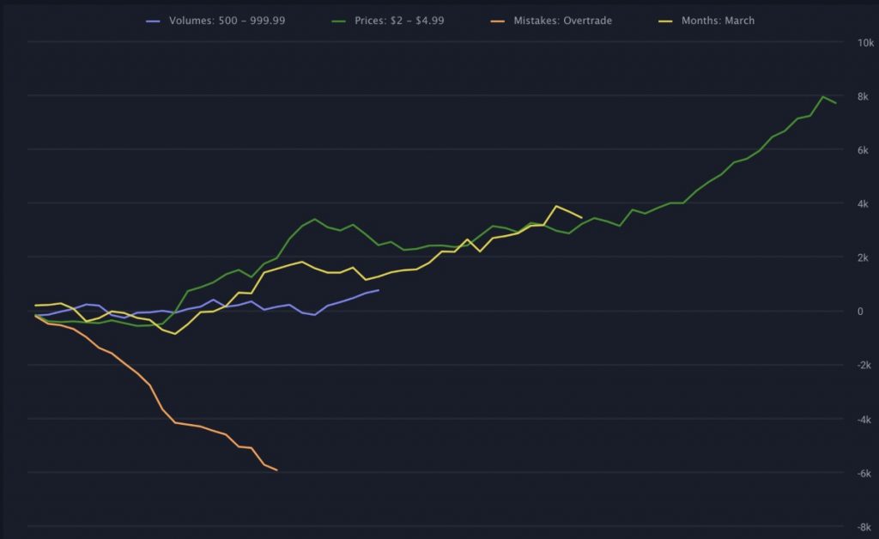
Task: Click the 4k y-axis label
Action: (x=863, y=204)
